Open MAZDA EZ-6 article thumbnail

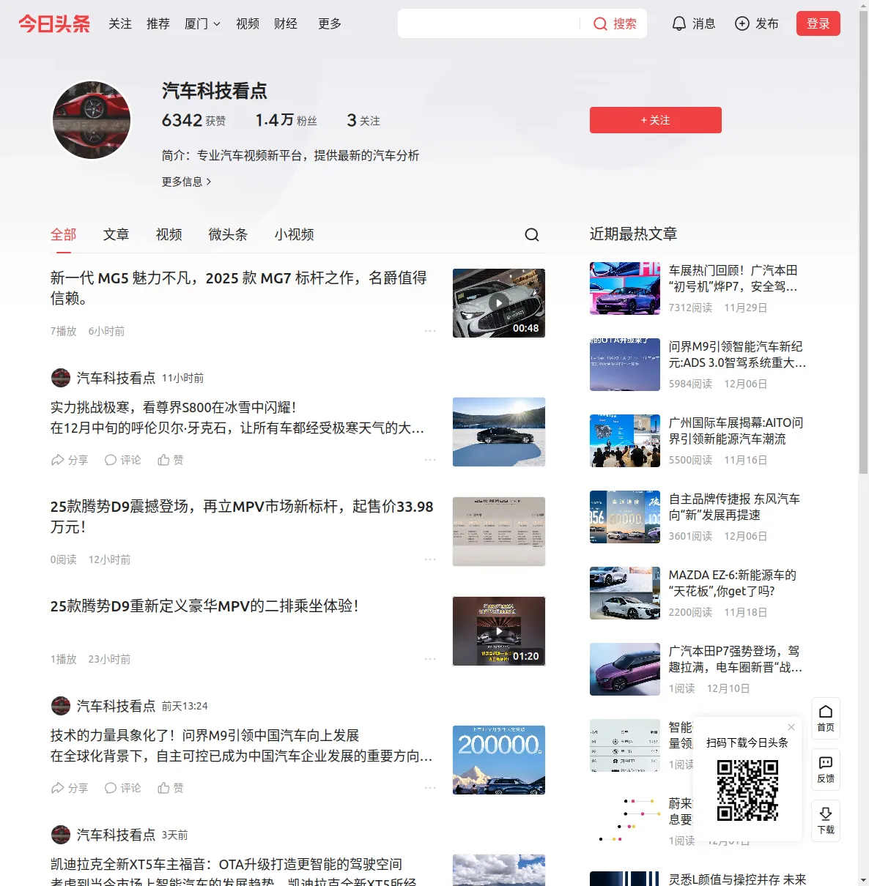tap(625, 593)
